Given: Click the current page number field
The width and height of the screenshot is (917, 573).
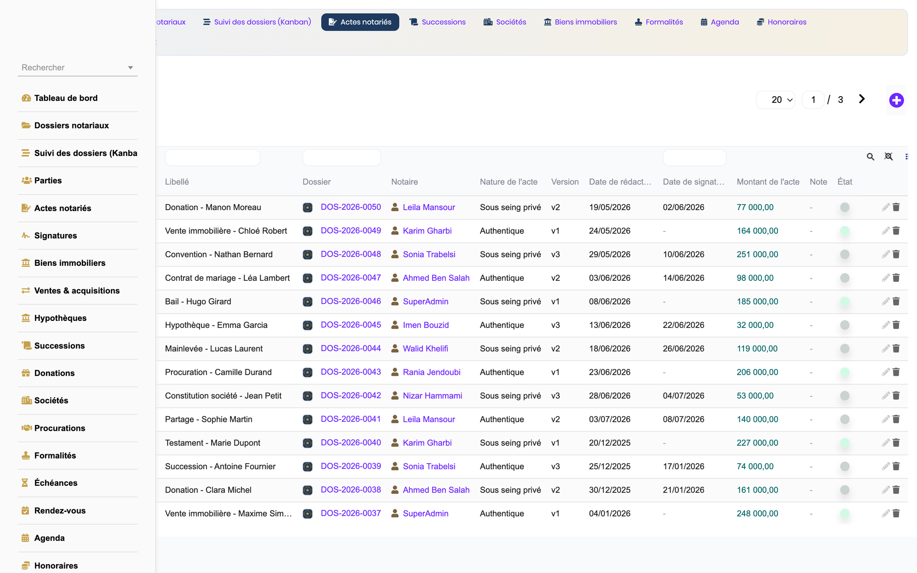Looking at the screenshot, I should pos(813,100).
